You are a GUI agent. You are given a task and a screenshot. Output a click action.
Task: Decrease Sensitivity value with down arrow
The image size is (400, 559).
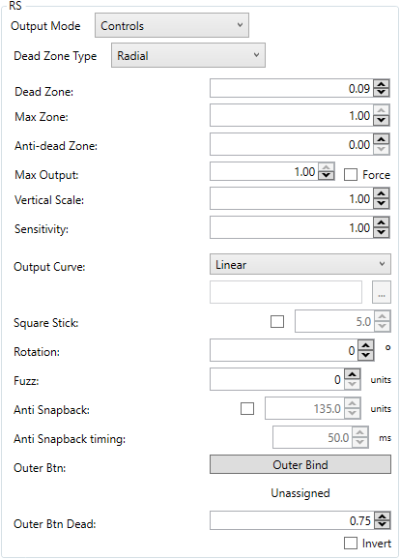pos(381,232)
